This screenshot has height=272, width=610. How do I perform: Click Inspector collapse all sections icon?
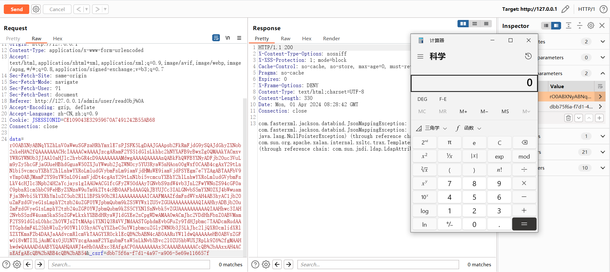click(580, 25)
